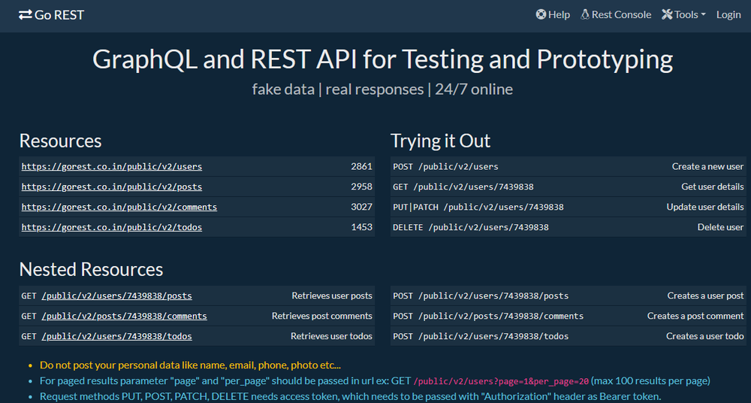Expand the Tools dropdown menu

pos(684,15)
